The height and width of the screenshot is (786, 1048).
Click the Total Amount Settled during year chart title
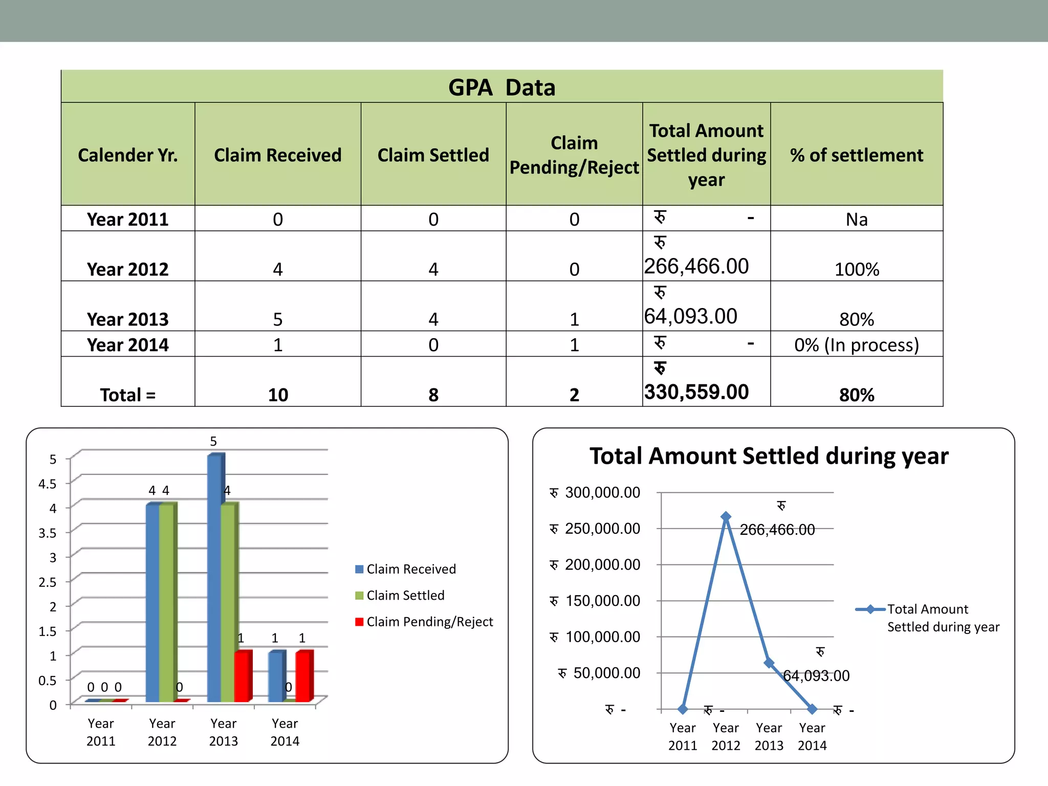click(769, 455)
